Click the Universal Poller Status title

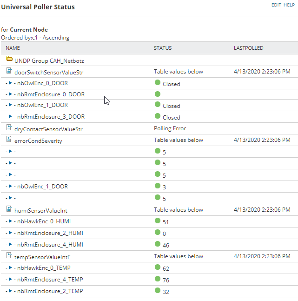click(x=38, y=7)
